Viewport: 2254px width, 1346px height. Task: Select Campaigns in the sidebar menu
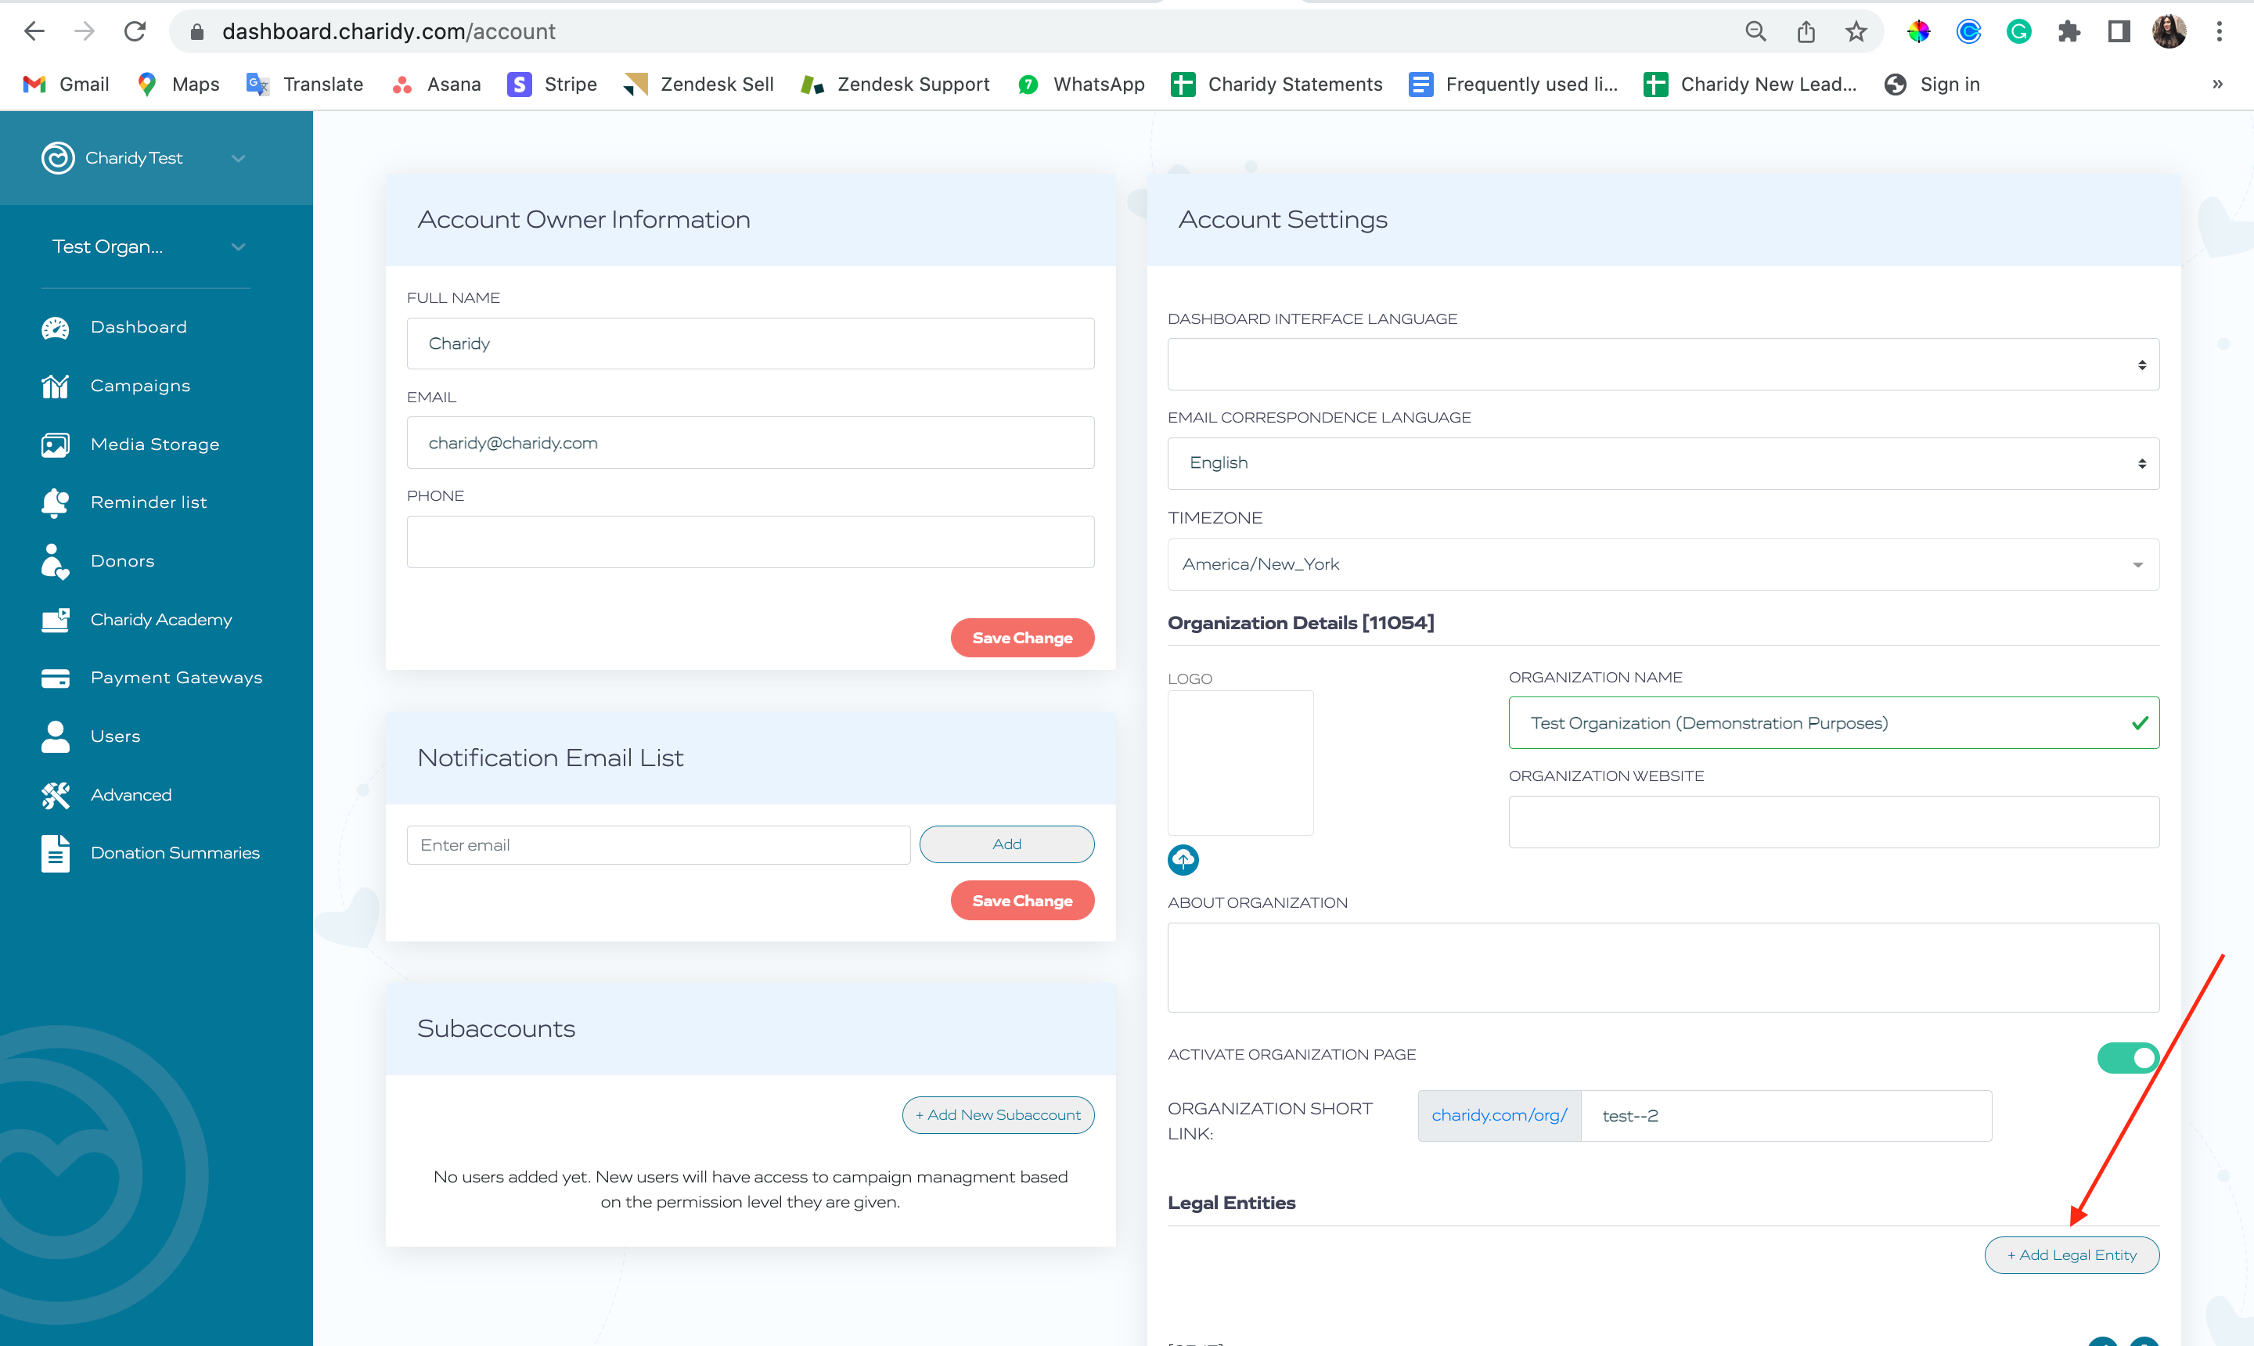pos(141,387)
